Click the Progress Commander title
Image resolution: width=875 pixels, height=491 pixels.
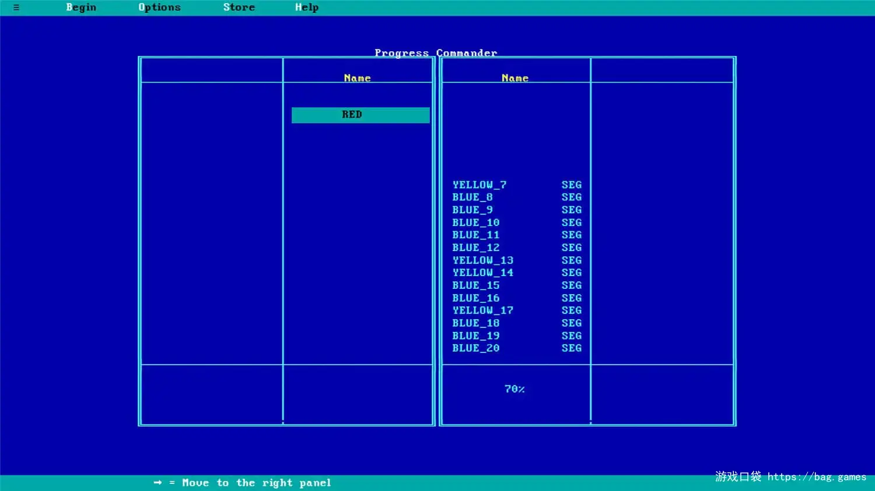(x=436, y=53)
